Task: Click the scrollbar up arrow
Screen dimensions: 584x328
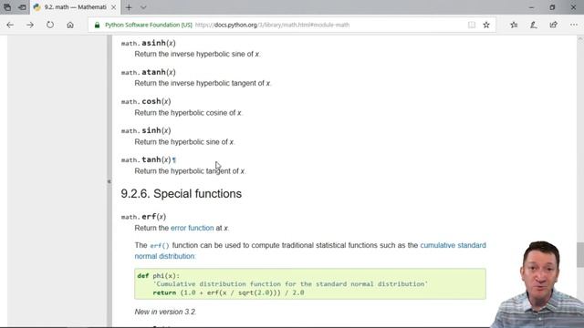Action: coord(580,38)
